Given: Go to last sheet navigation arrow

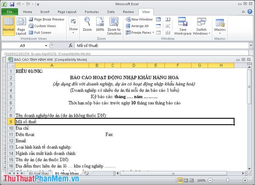Looking at the screenshot, I should 22,173.
